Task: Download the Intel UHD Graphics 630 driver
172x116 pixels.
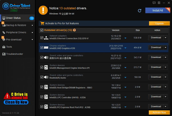Action: (x=156, y=47)
